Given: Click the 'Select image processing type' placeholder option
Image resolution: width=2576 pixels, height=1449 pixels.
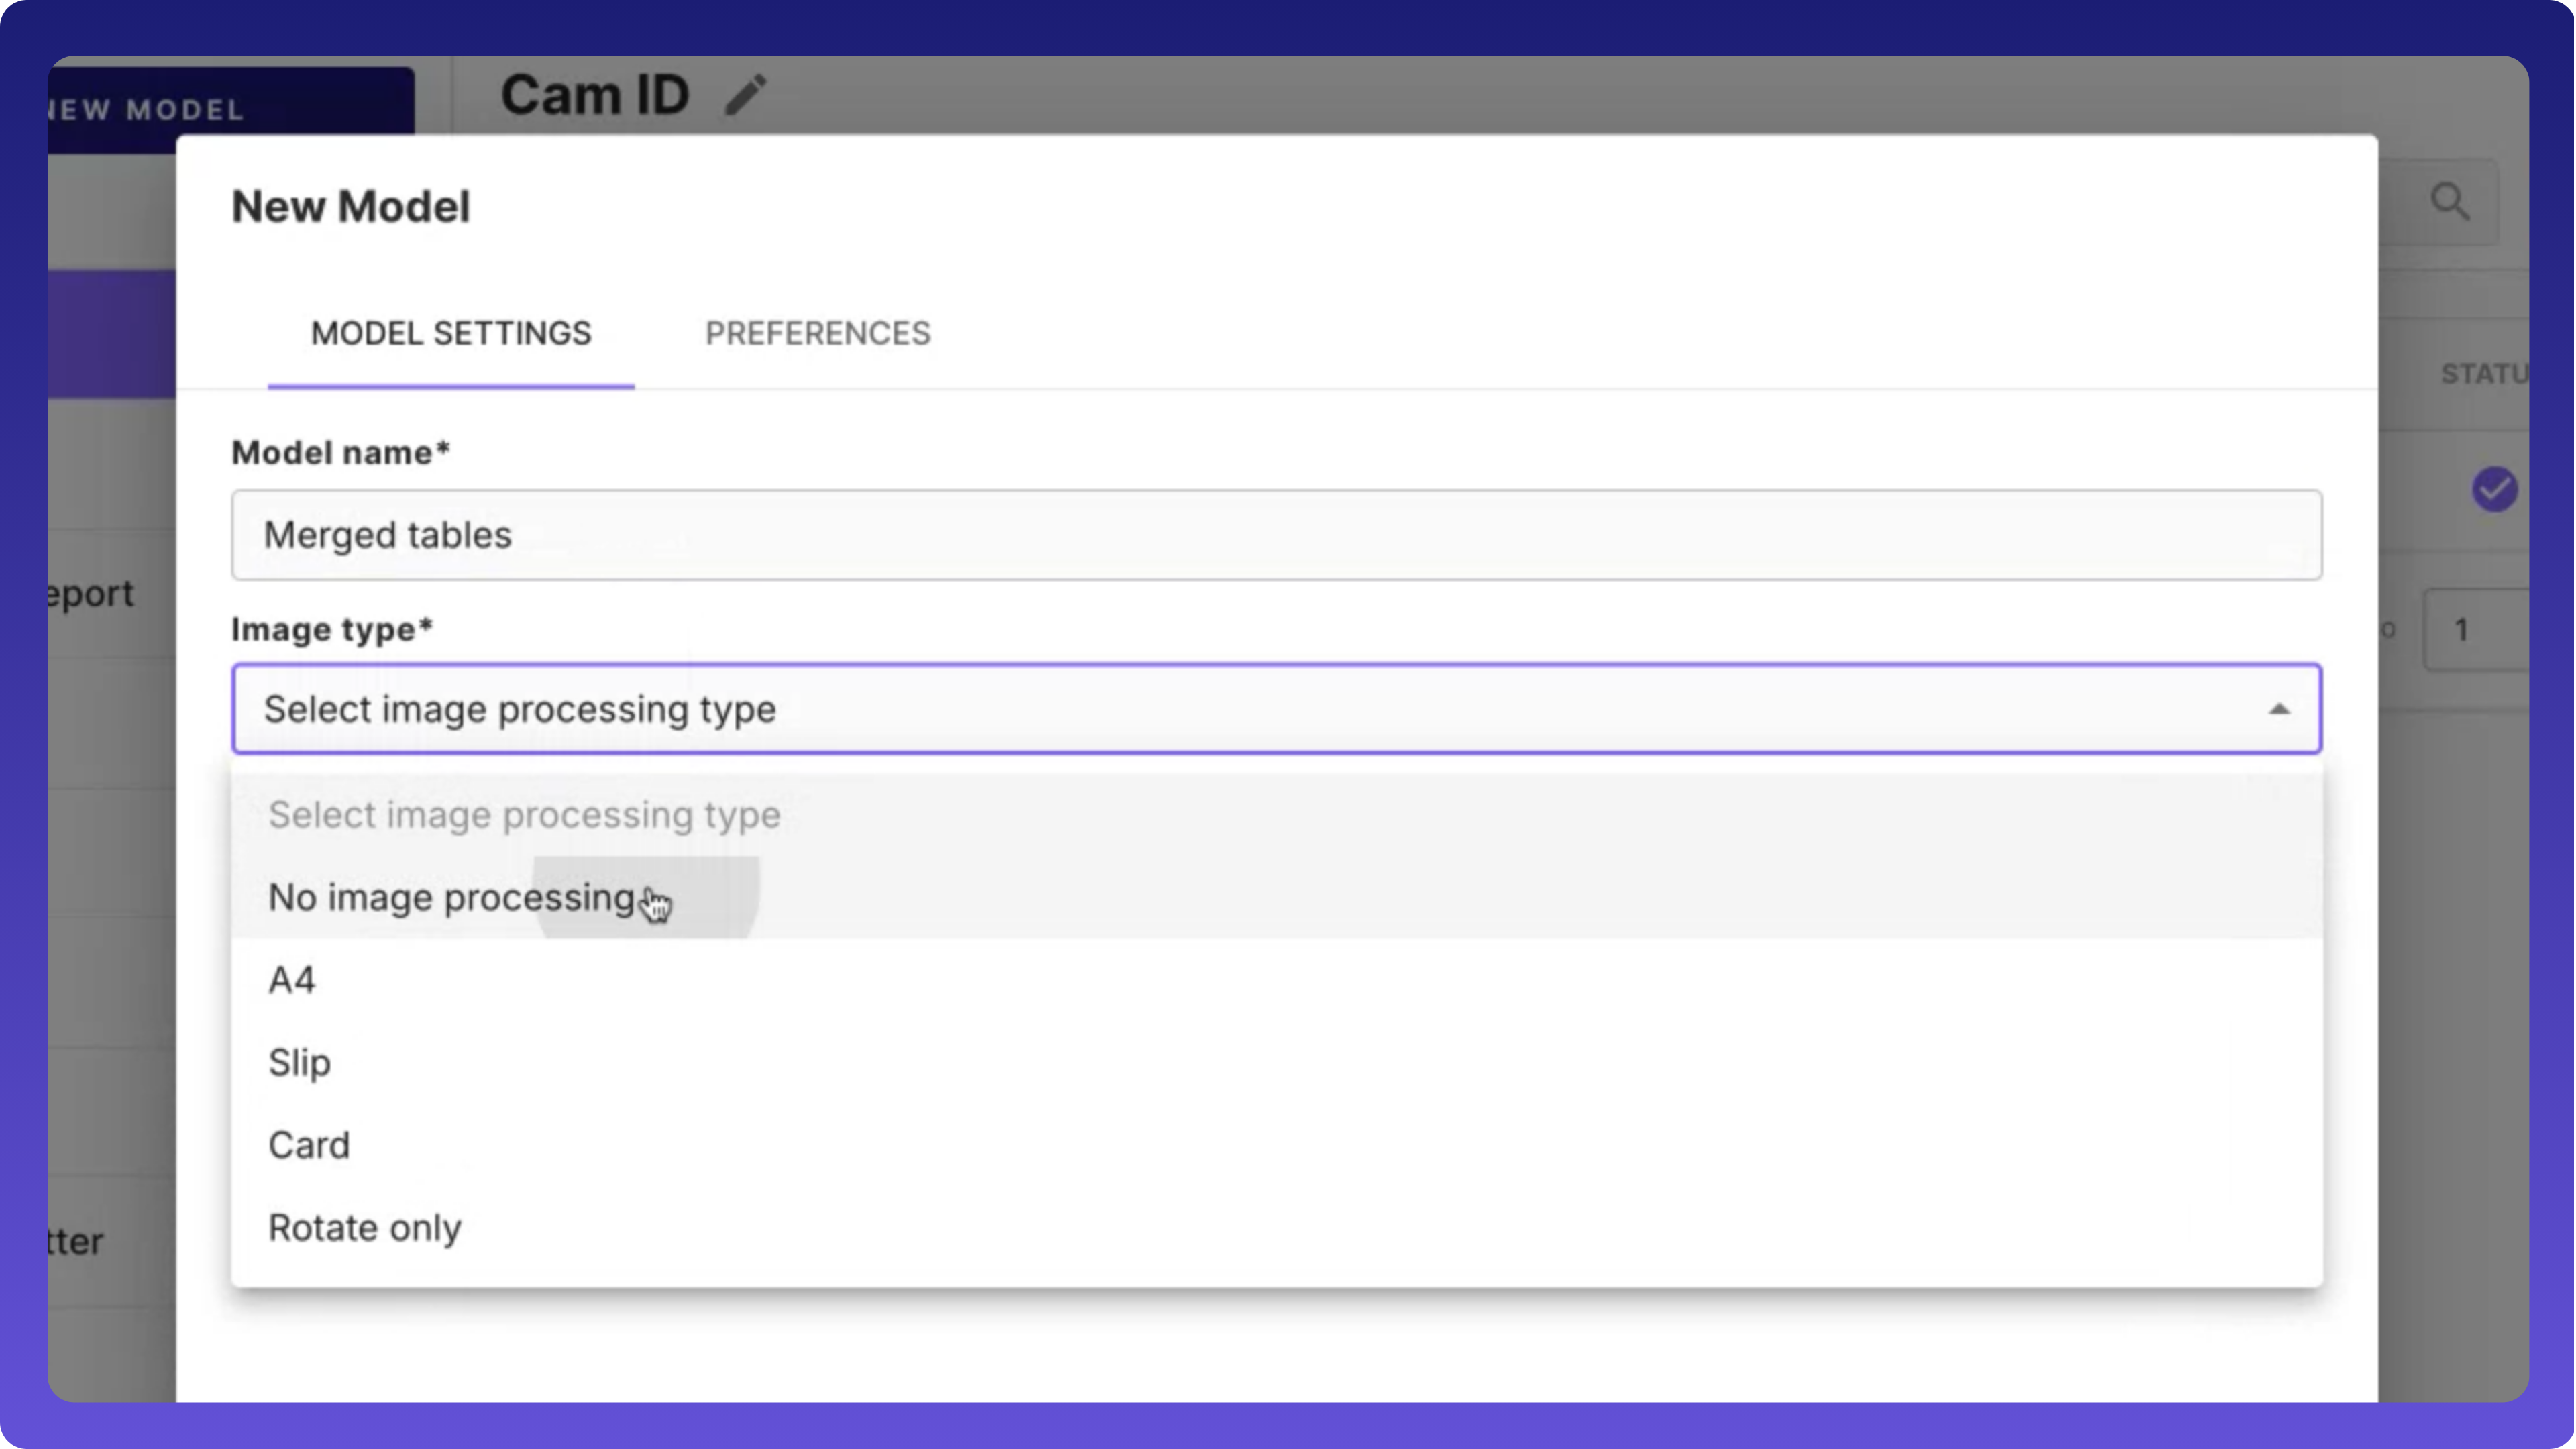Looking at the screenshot, I should (x=524, y=815).
